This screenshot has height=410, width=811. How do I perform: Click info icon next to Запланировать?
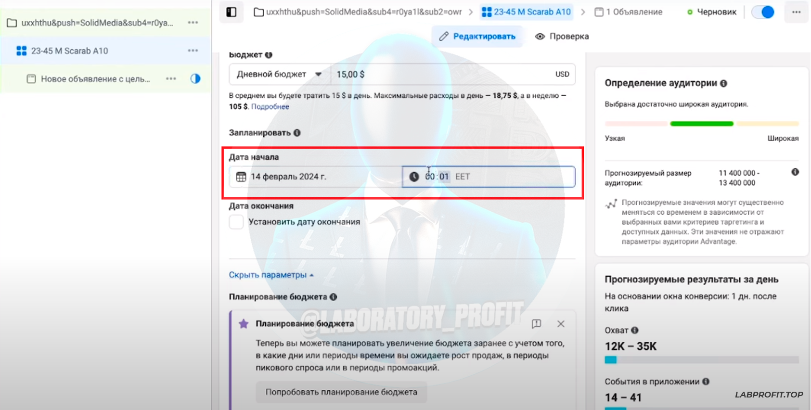(297, 133)
